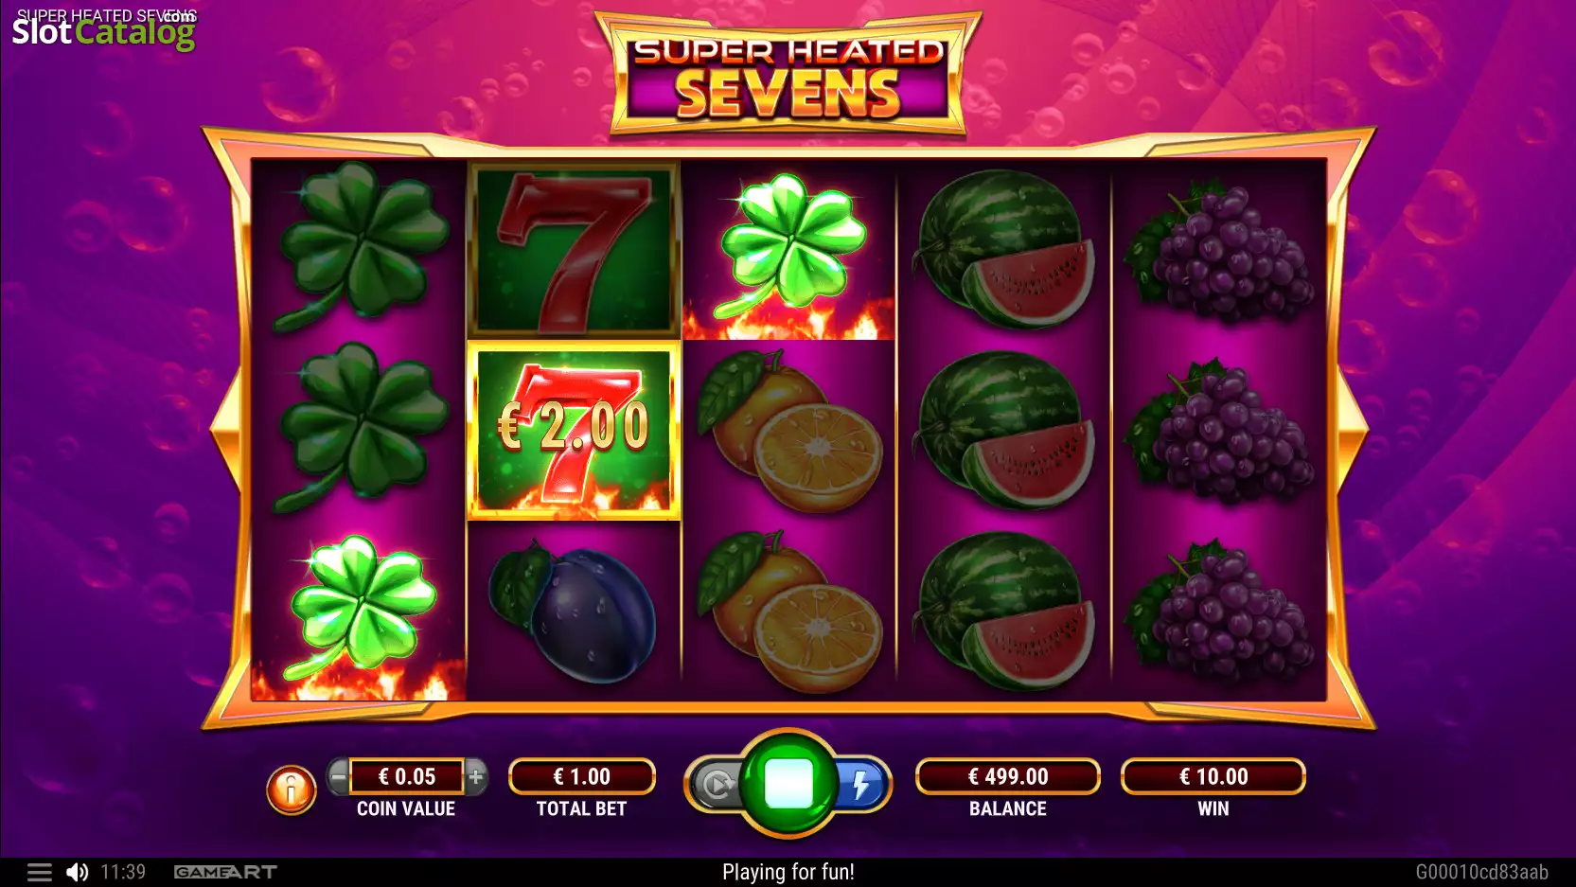The height and width of the screenshot is (887, 1576).
Task: Decrease coin value with minus button
Action: click(x=338, y=777)
